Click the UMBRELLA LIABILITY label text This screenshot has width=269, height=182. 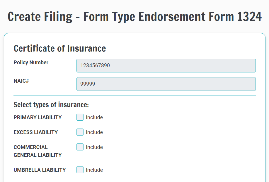click(x=40, y=170)
